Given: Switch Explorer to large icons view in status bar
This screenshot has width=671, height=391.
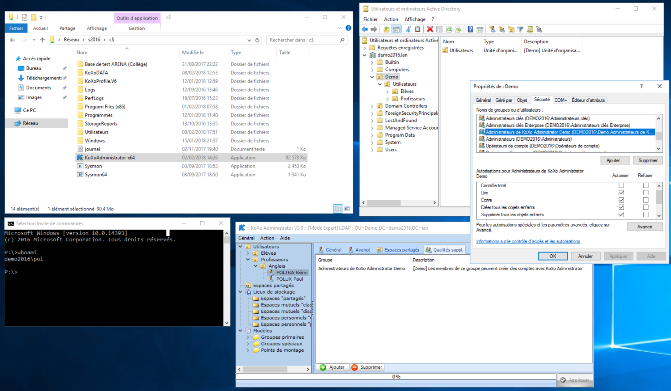Looking at the screenshot, I should point(347,209).
